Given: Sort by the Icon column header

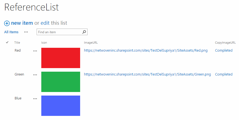Looking at the screenshot, I should tap(44, 43).
